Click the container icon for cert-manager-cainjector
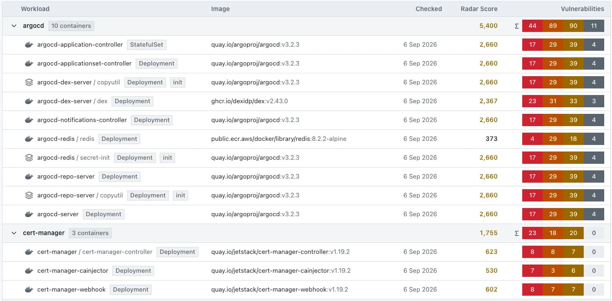The width and height of the screenshot is (612, 301). (29, 271)
